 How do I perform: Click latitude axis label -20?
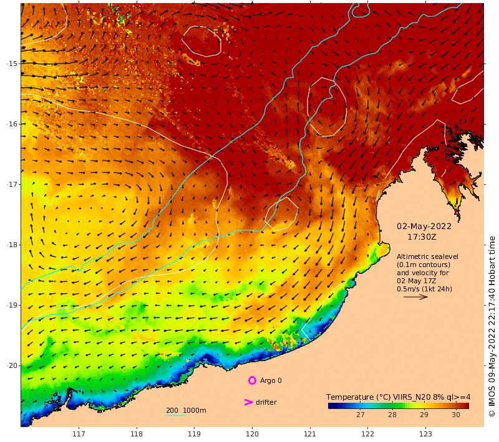coord(12,365)
